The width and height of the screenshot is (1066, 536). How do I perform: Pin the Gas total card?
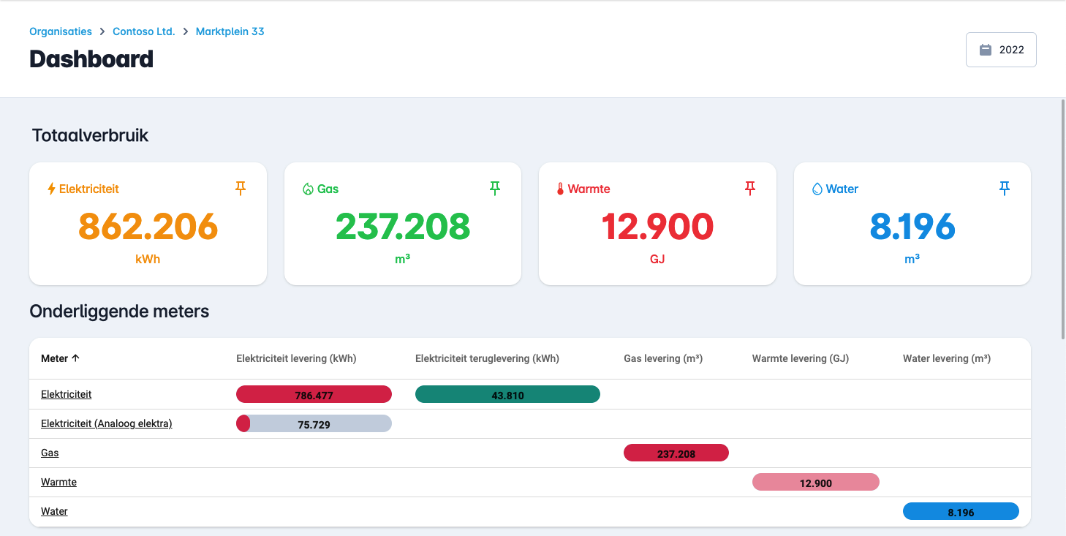[x=495, y=189]
